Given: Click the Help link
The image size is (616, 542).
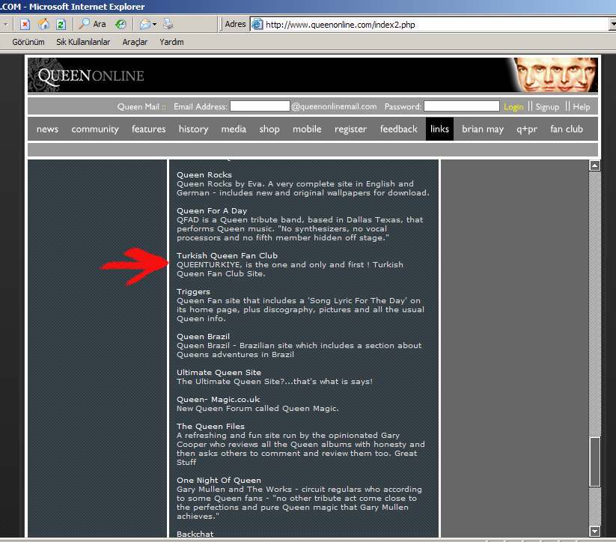Looking at the screenshot, I should point(582,106).
